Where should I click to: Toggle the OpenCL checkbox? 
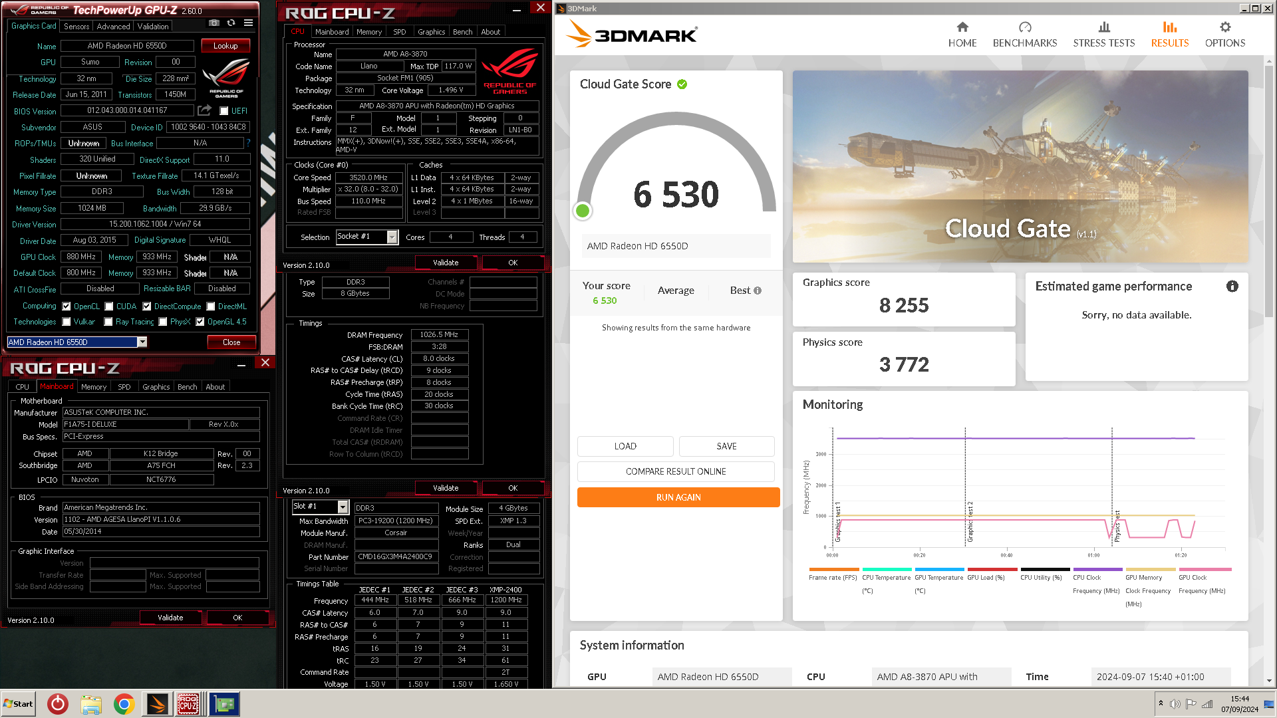[67, 306]
